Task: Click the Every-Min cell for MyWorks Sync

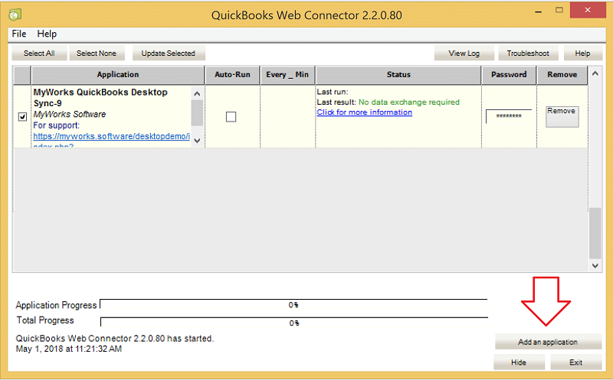Action: [x=287, y=117]
